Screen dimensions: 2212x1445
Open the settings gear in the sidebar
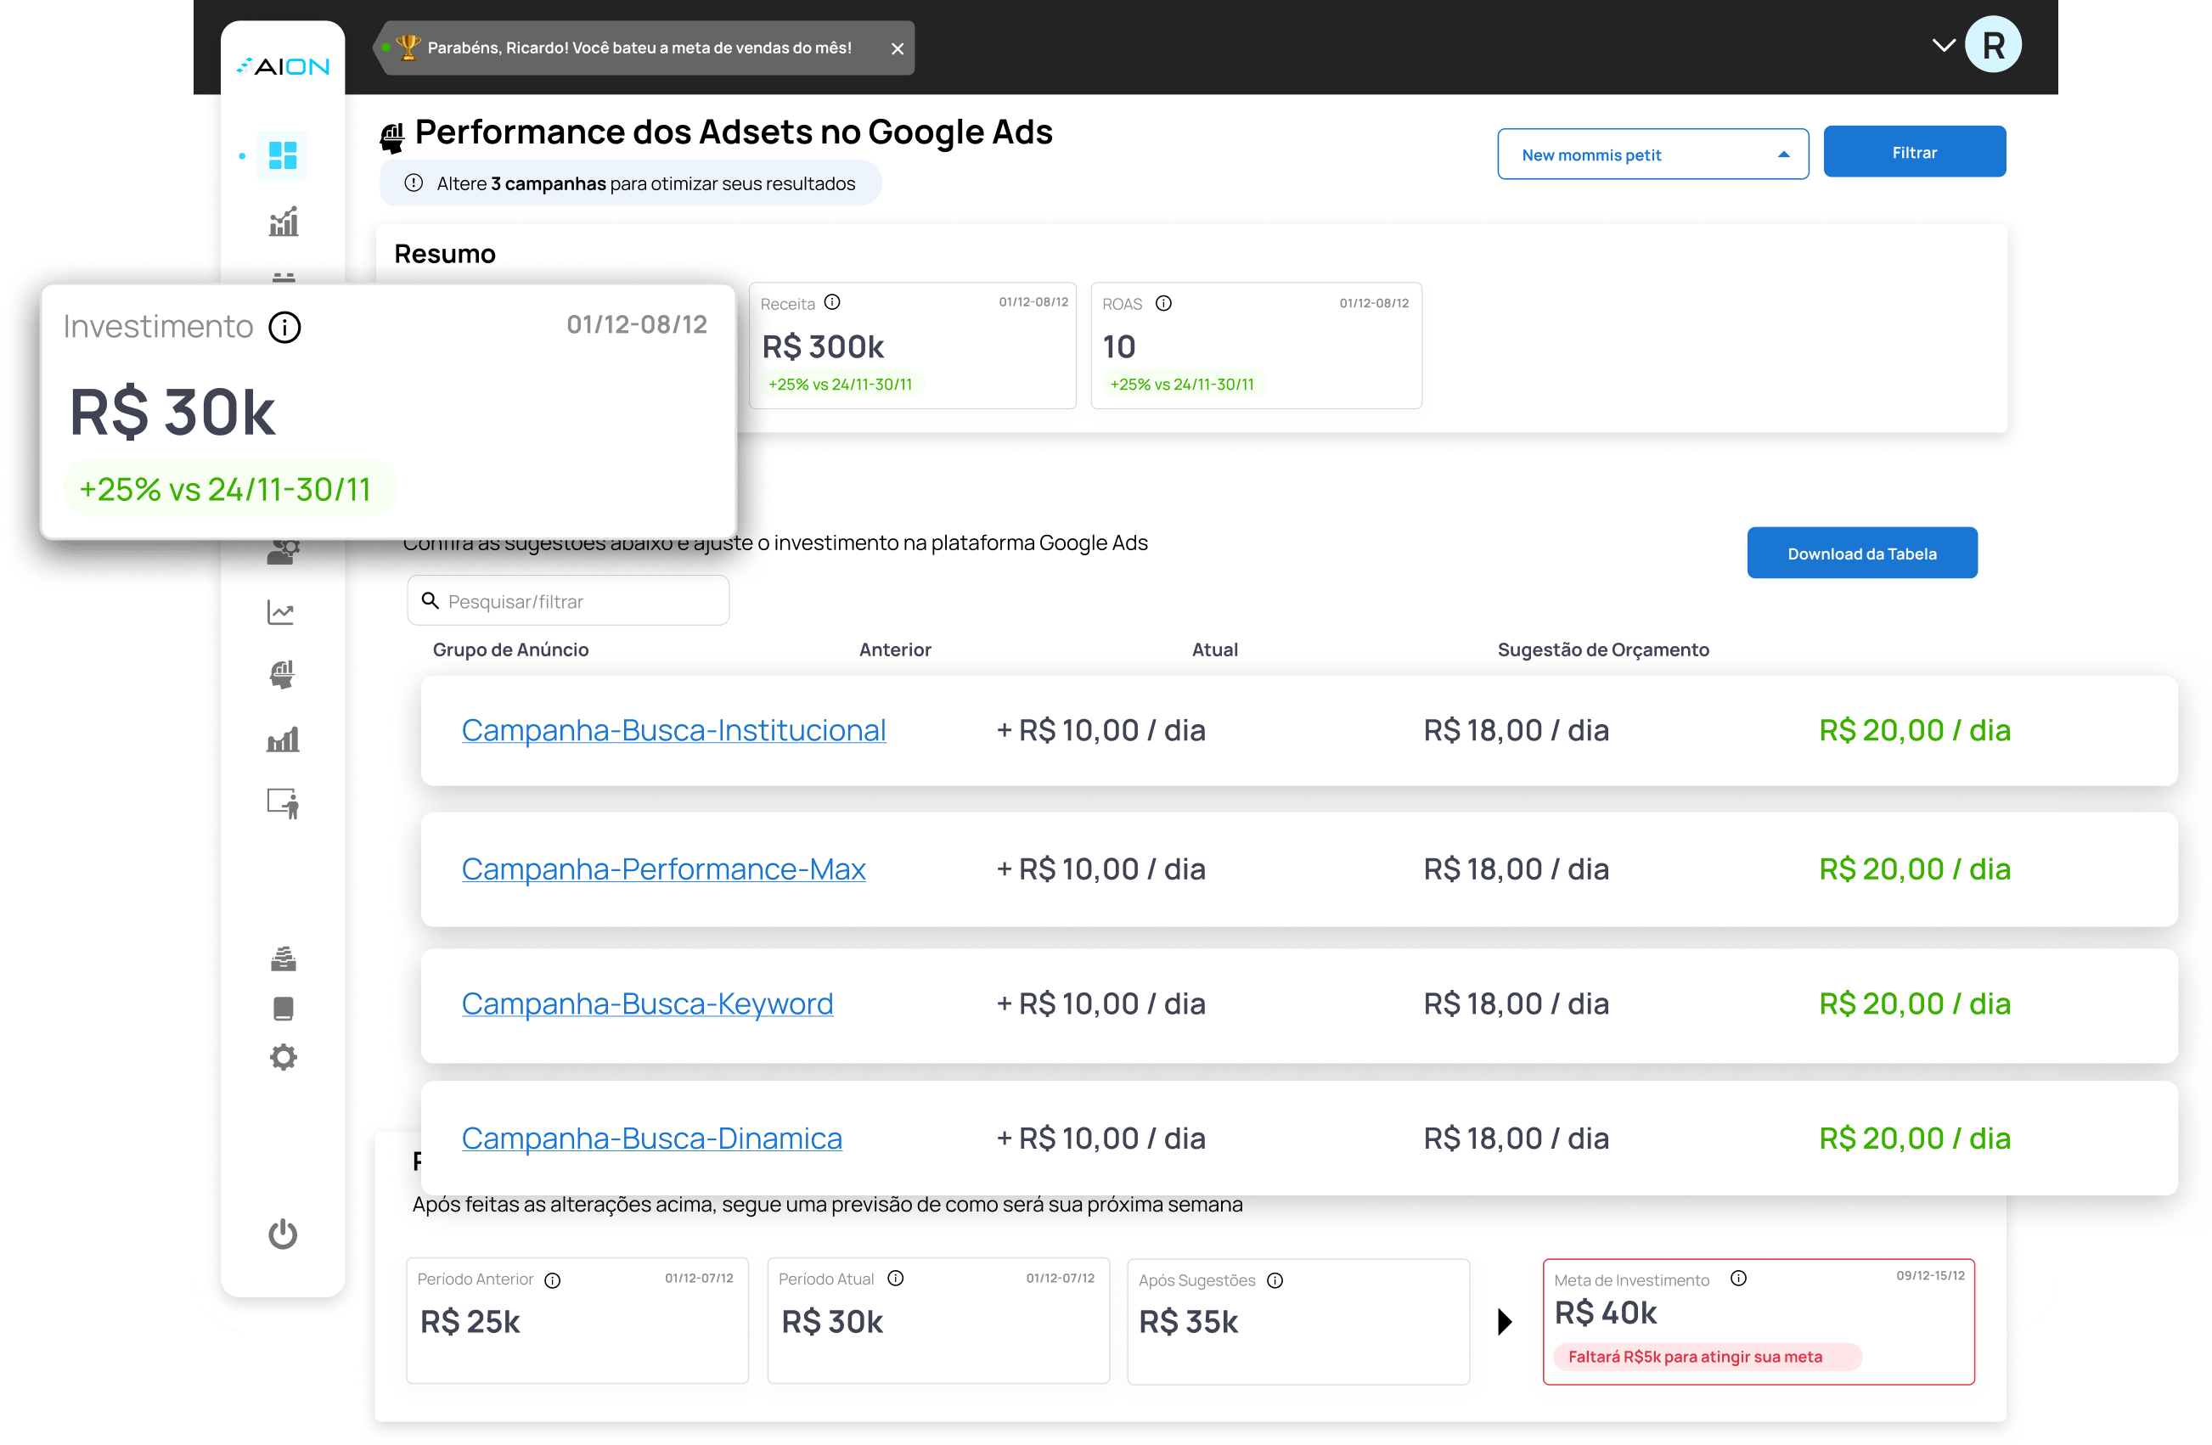click(x=283, y=1056)
